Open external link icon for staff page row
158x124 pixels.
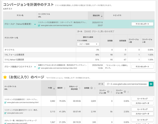[5, 123]
